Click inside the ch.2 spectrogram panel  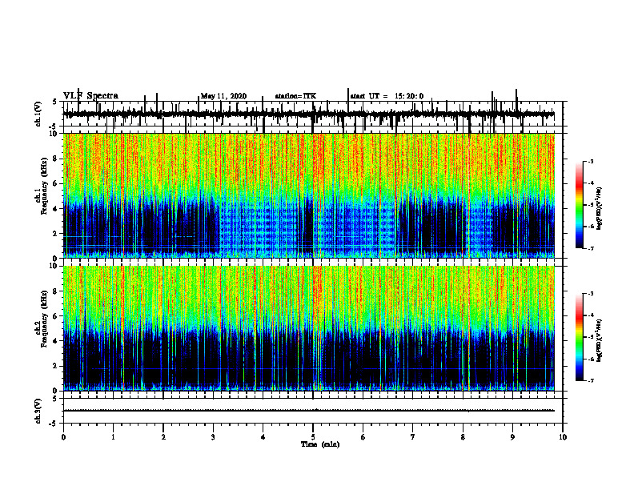coord(309,328)
